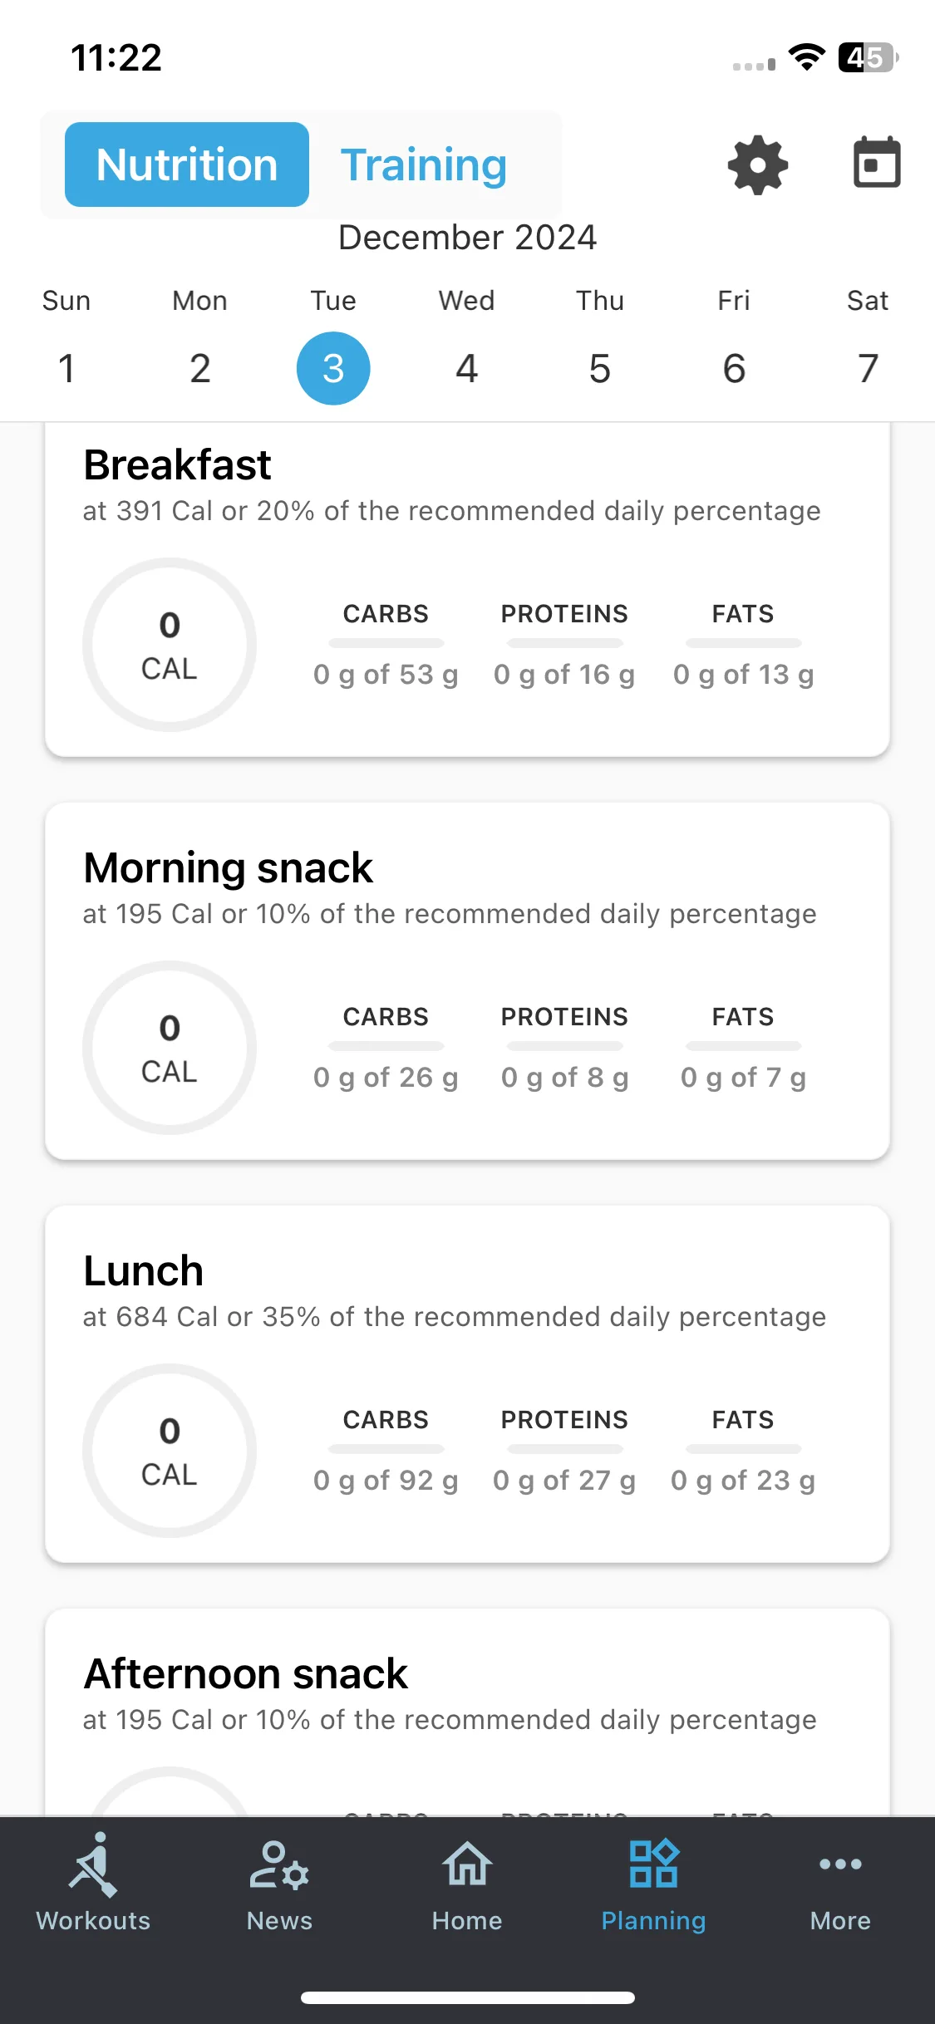Tap the Home house icon

(467, 1864)
